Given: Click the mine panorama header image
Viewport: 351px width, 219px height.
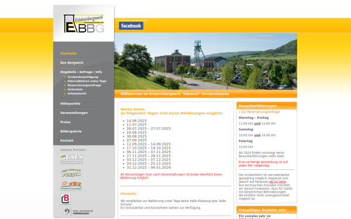Looking at the screenshot, I should click(205, 61).
